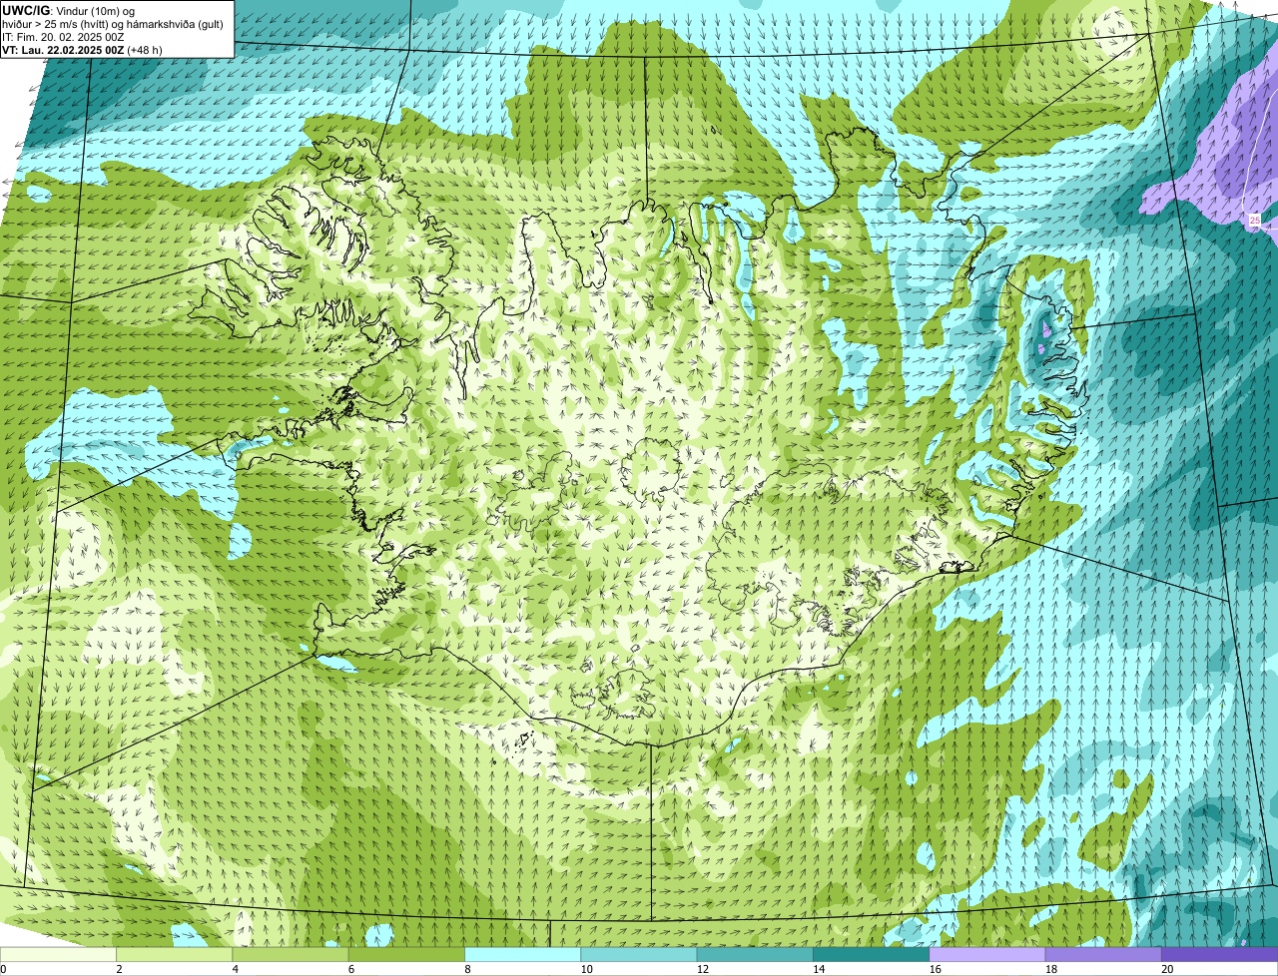Viewport: 1278px width, 976px height.
Task: Click the 4–6 m/s green legend swatch
Action: [x=291, y=954]
